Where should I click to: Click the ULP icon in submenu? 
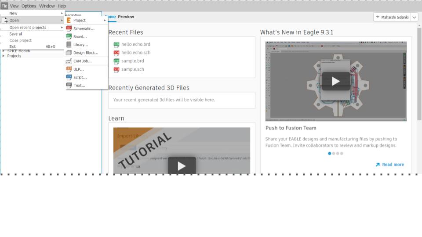click(69, 69)
